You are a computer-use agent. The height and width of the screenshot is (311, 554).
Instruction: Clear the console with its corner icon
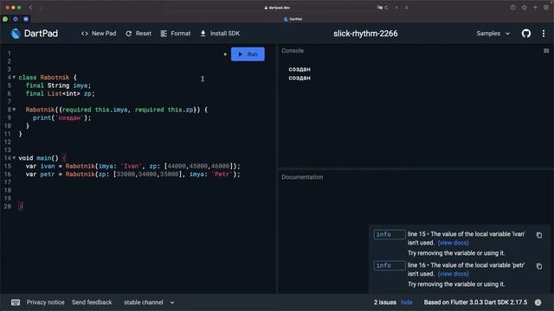click(546, 51)
